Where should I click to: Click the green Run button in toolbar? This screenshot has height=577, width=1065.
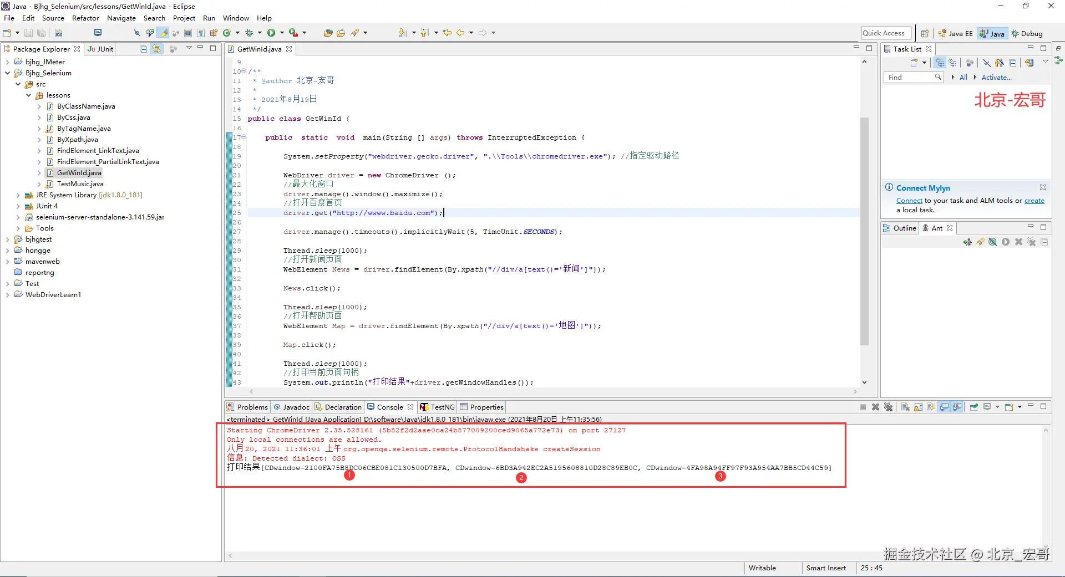271,33
